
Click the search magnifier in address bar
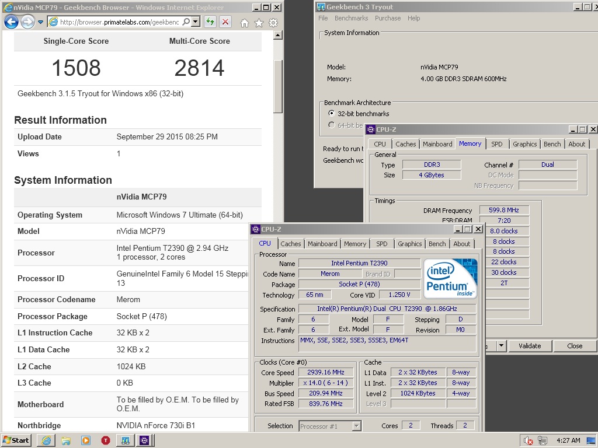[186, 22]
